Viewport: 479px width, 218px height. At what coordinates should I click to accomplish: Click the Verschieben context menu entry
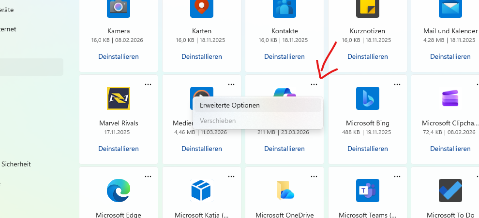tap(218, 121)
